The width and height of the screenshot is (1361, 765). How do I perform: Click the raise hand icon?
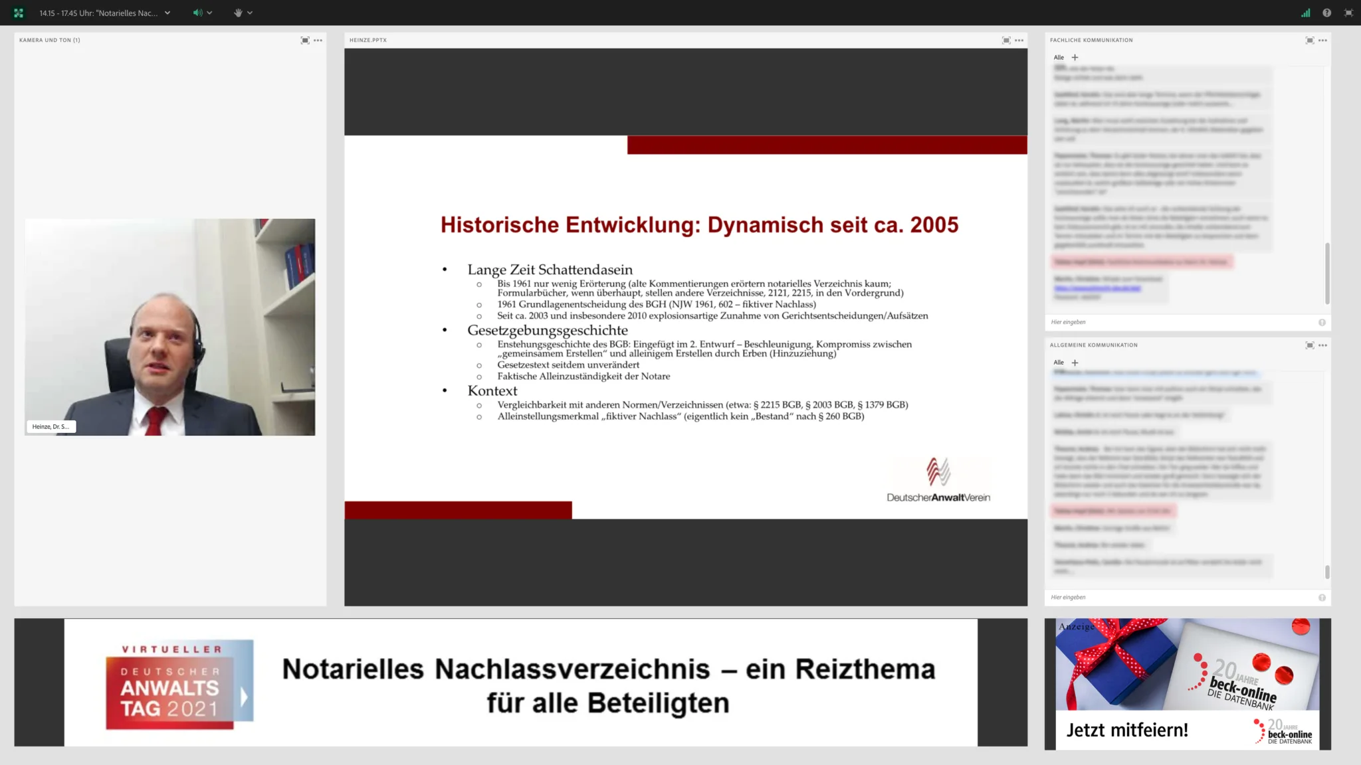point(238,13)
